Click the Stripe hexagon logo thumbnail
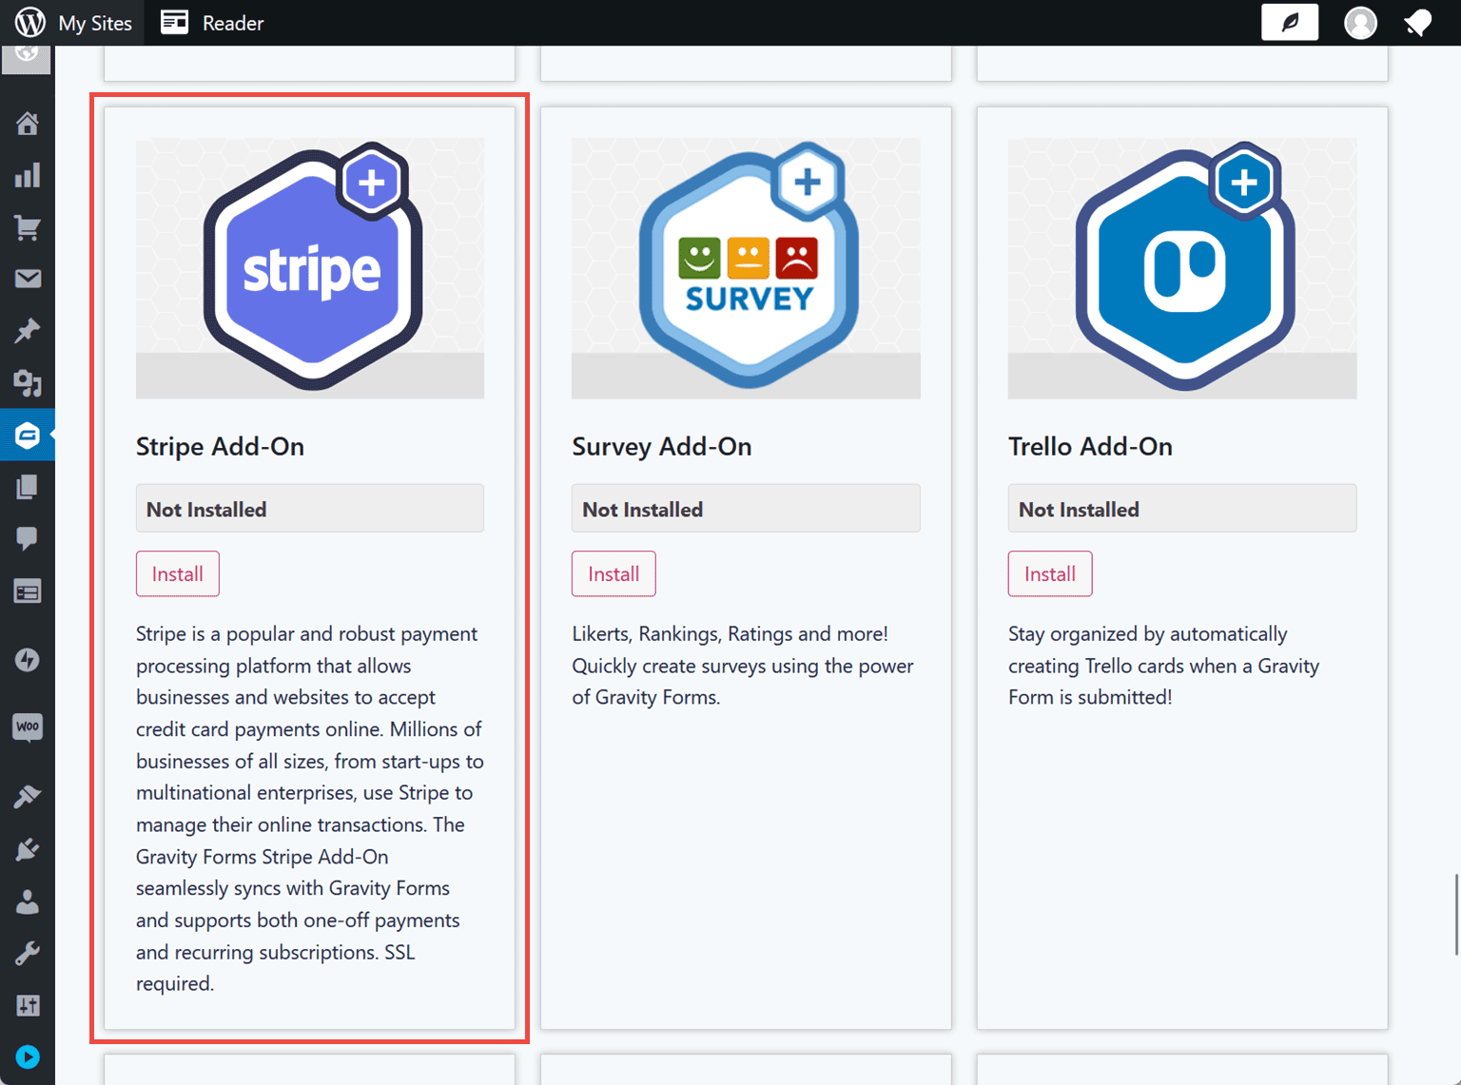The width and height of the screenshot is (1461, 1085). coord(310,268)
